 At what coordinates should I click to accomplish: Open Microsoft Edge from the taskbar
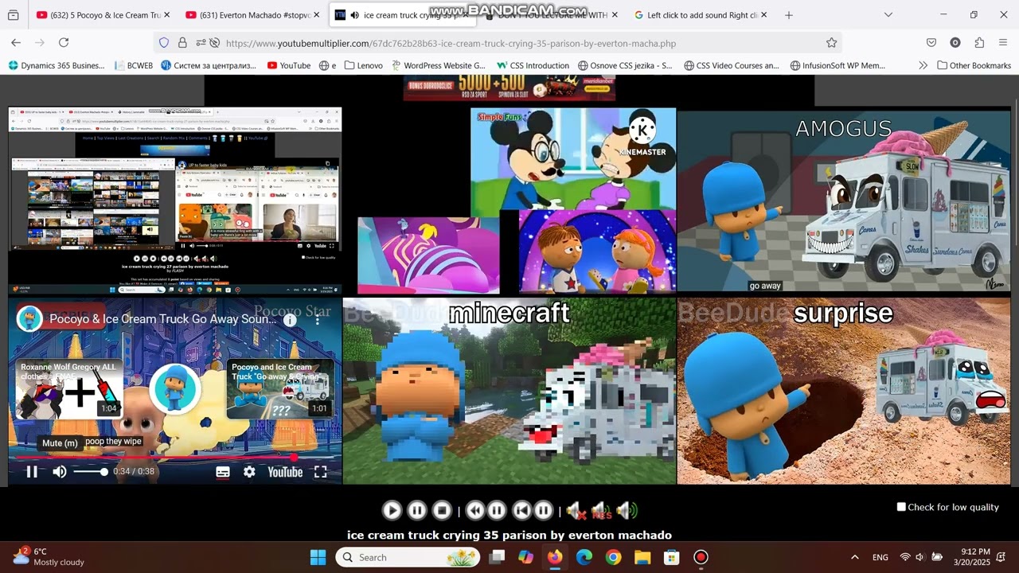[584, 557]
